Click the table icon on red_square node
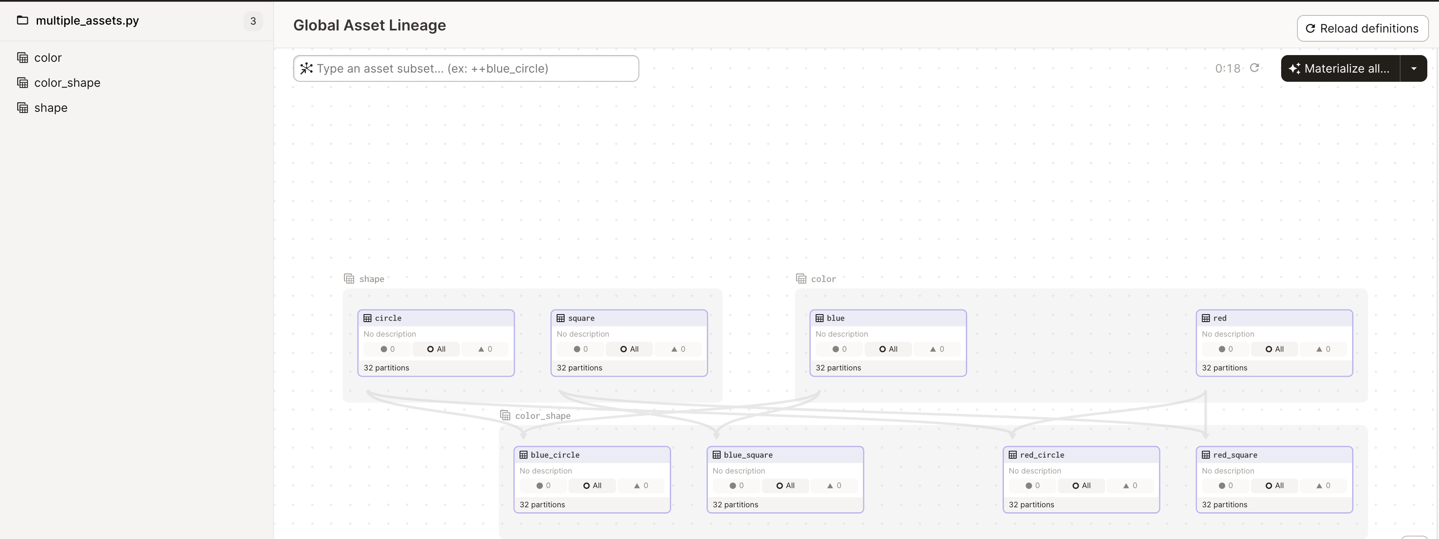1439x539 pixels. tap(1206, 455)
